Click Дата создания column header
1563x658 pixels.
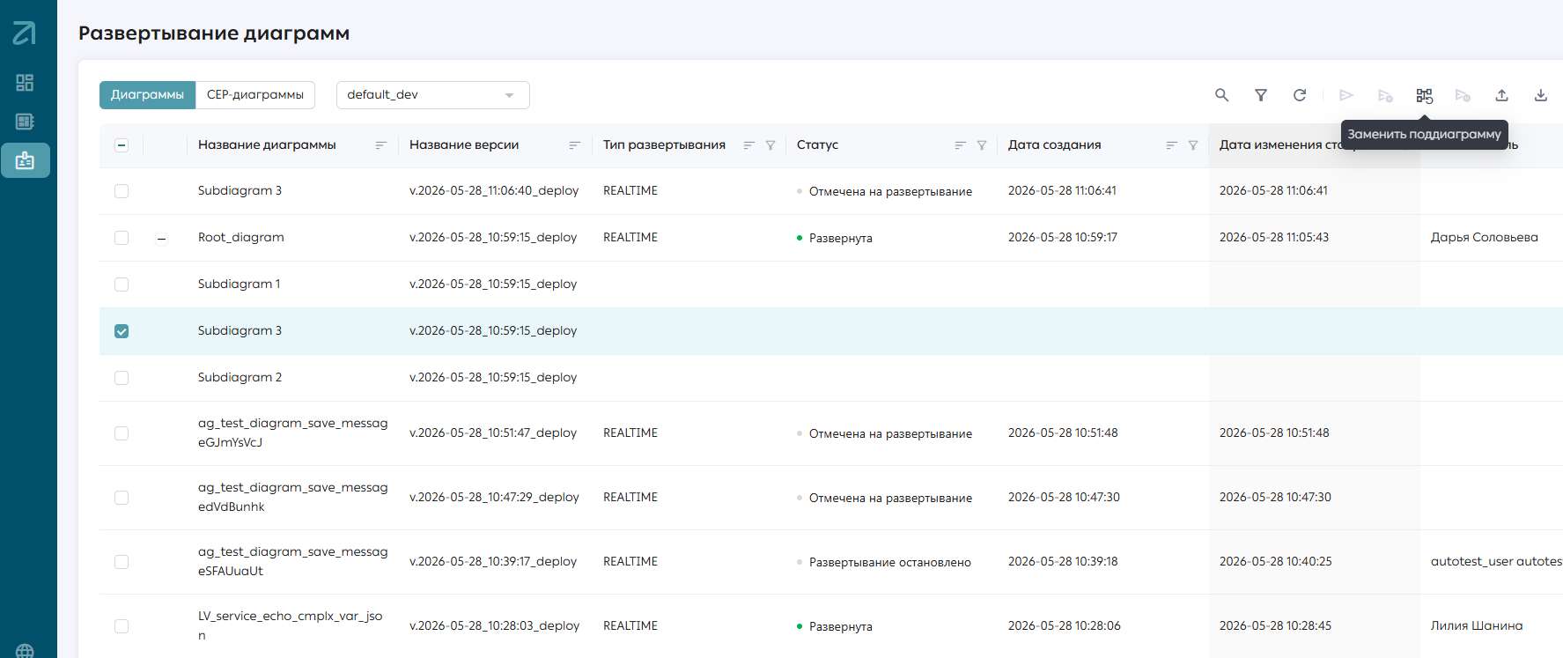pos(1054,145)
